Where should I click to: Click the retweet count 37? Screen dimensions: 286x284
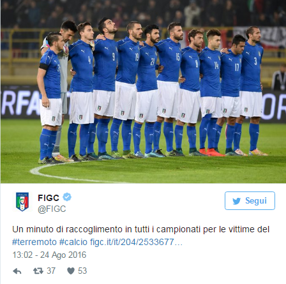(x=51, y=271)
